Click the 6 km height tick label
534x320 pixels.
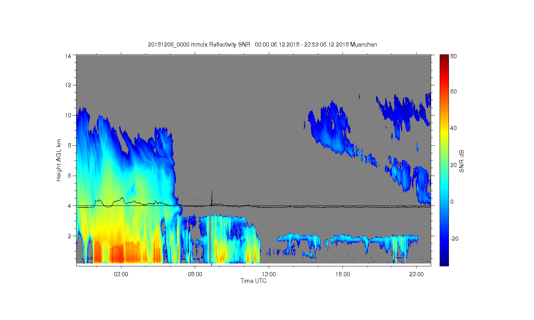click(70, 176)
